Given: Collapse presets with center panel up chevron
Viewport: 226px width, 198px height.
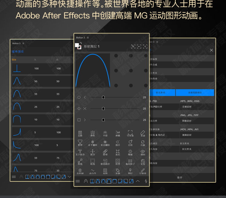Looking at the screenshot, I should pyautogui.click(x=138, y=181).
